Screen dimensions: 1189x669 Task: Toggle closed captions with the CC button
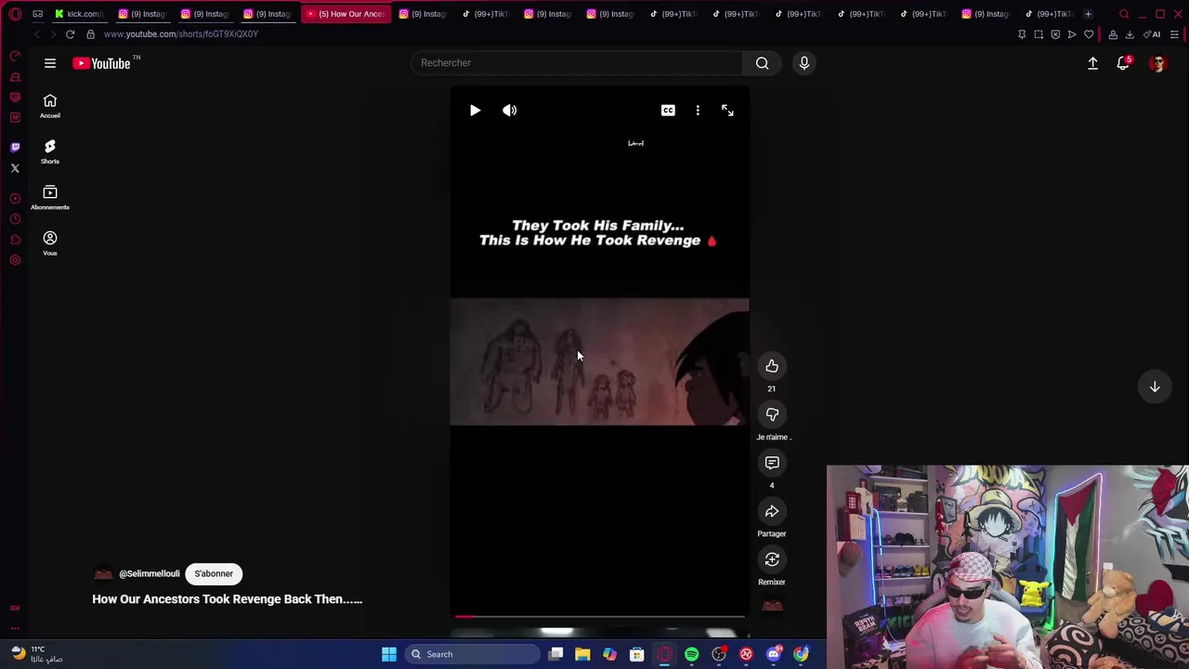point(668,111)
